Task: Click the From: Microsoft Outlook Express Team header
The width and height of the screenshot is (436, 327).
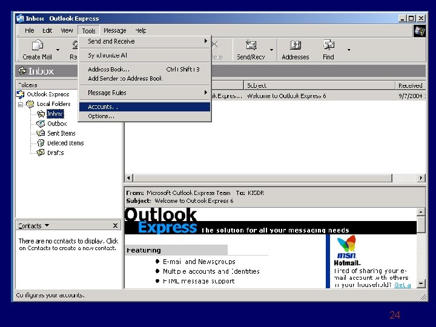Action: (x=178, y=193)
